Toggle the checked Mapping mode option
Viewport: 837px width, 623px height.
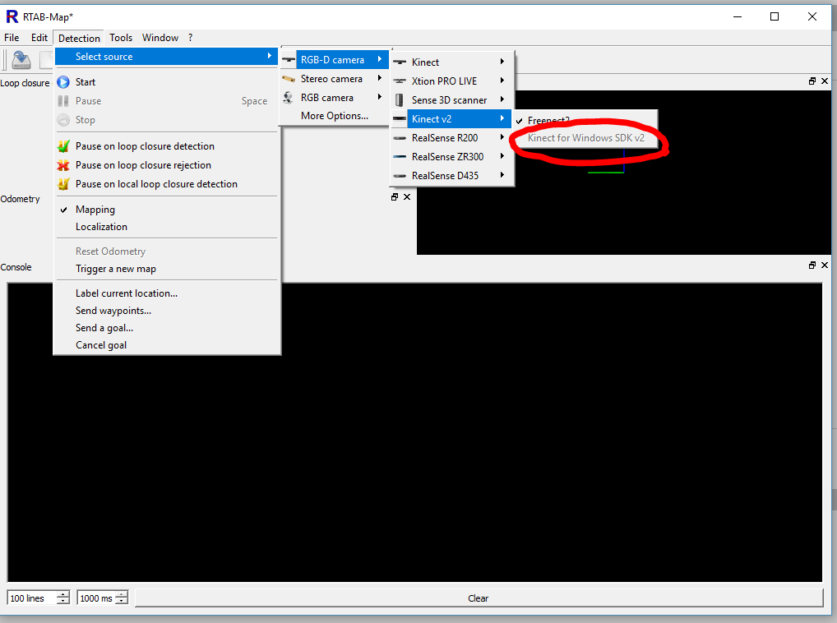[x=95, y=210]
